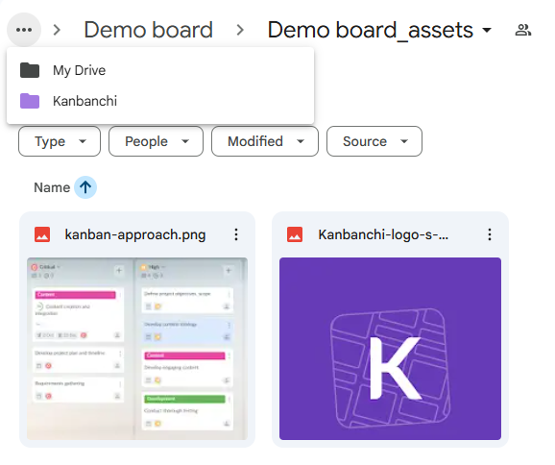Viewport: 555px width, 465px height.
Task: Select the Kanbanchi-logo-s file name
Action: coord(383,234)
